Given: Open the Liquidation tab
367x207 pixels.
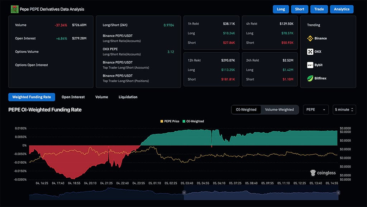Looking at the screenshot, I should point(128,97).
